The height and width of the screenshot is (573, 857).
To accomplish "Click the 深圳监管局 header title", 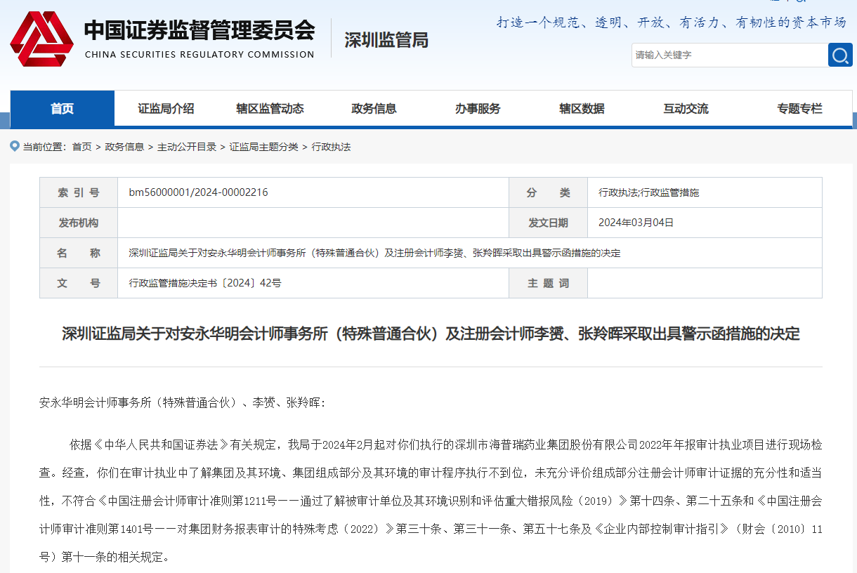I will 386,40.
